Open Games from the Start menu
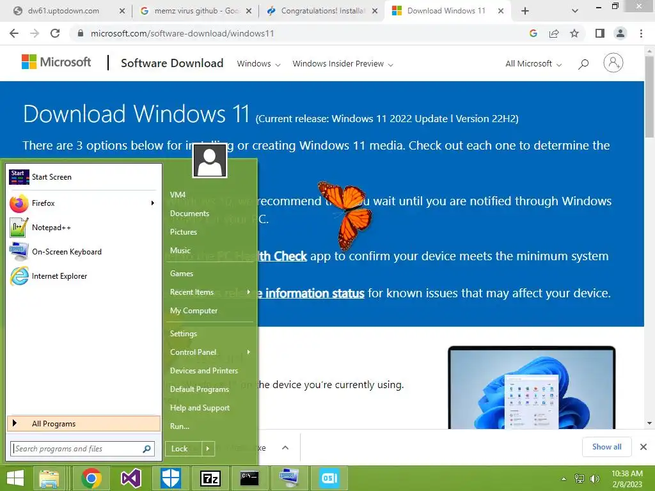 [x=182, y=274]
